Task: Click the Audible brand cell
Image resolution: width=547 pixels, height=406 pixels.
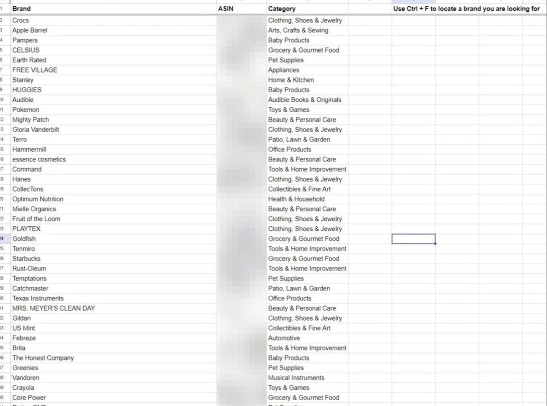Action: pos(113,100)
